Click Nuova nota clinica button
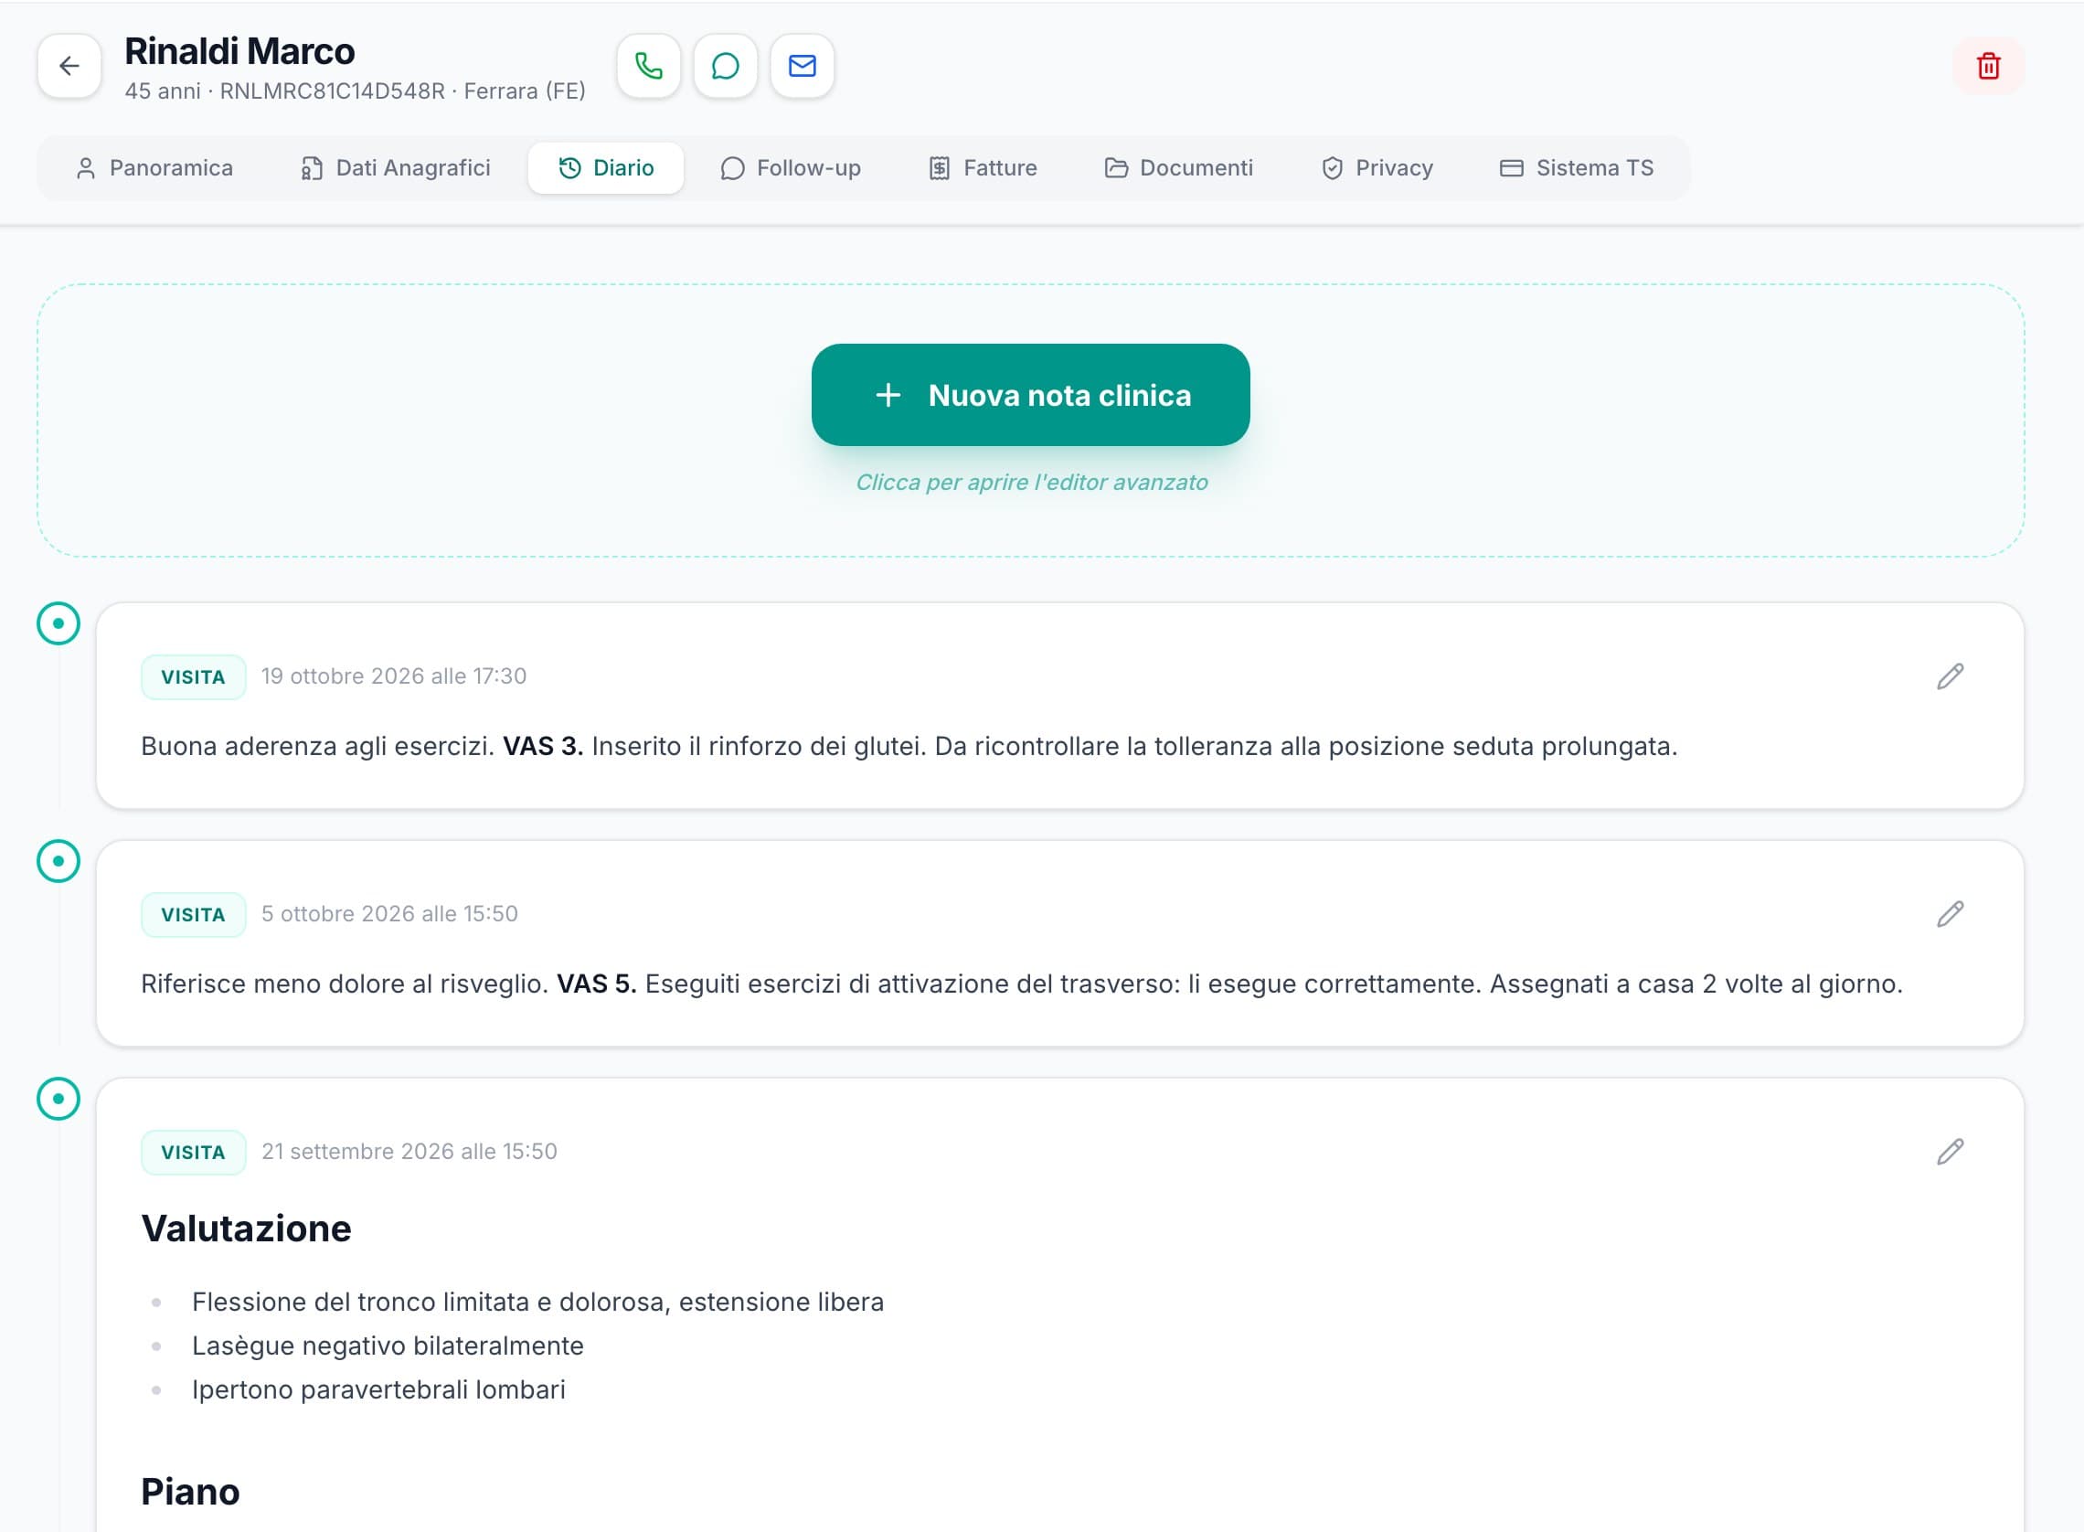The width and height of the screenshot is (2084, 1532). click(1031, 395)
